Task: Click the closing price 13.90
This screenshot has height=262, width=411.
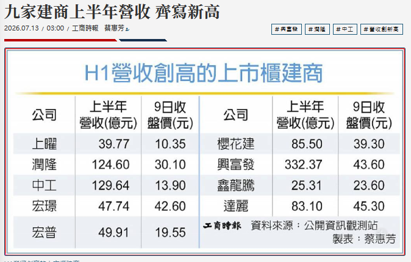Action: point(170,185)
